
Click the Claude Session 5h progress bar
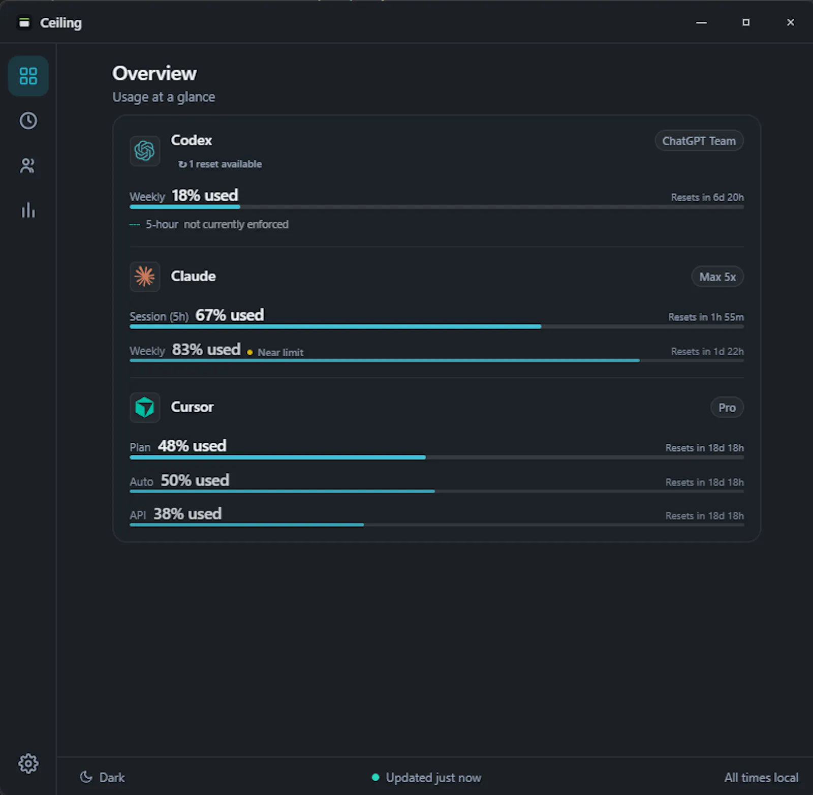(x=436, y=326)
